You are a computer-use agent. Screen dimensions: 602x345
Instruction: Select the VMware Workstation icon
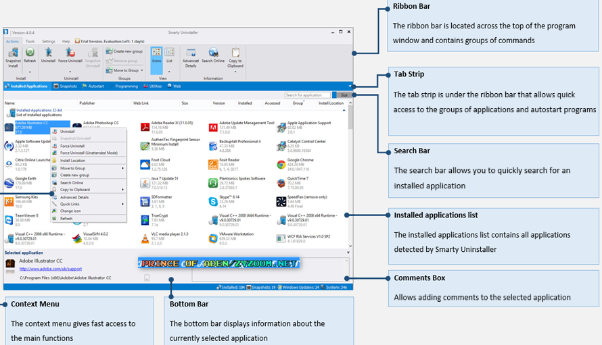(x=213, y=238)
